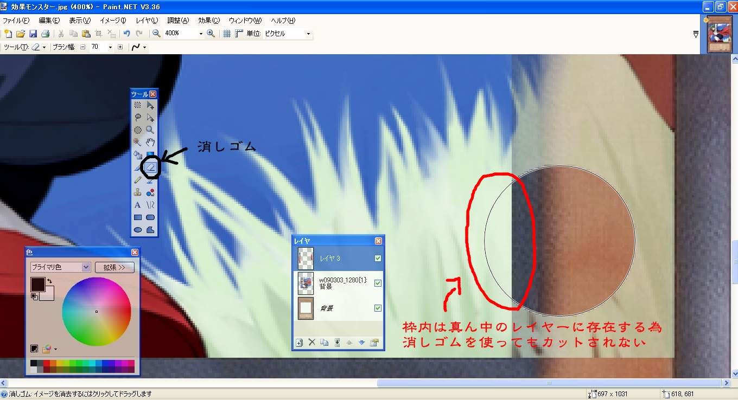This screenshot has height=400, width=738.
Task: Open the zoom level 400% dropdown
Action: pyautogui.click(x=201, y=34)
